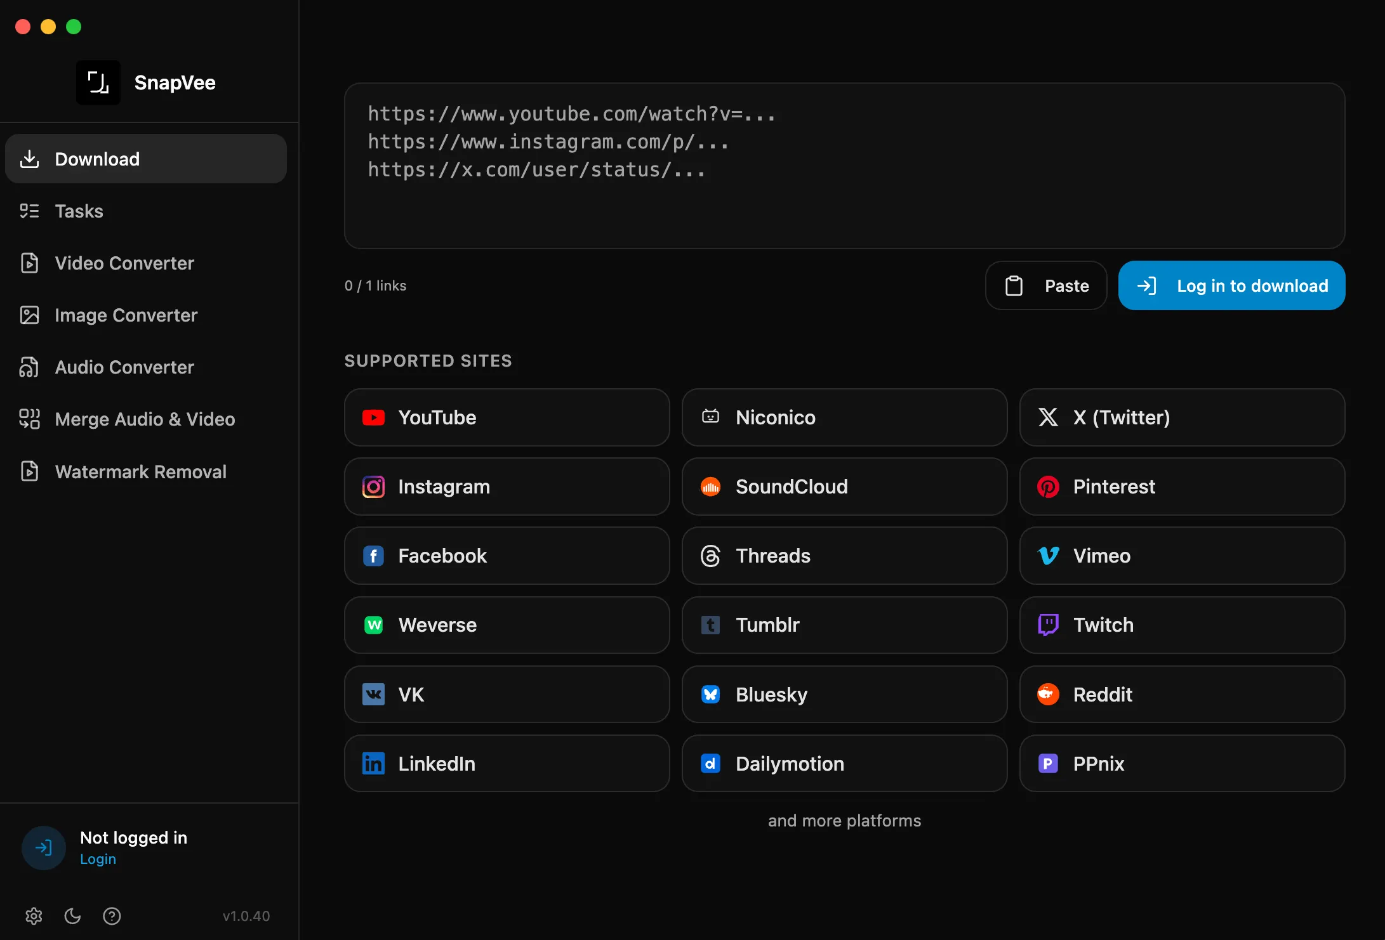This screenshot has height=940, width=1385.
Task: Click the Pinterest logo icon
Action: tap(1048, 486)
